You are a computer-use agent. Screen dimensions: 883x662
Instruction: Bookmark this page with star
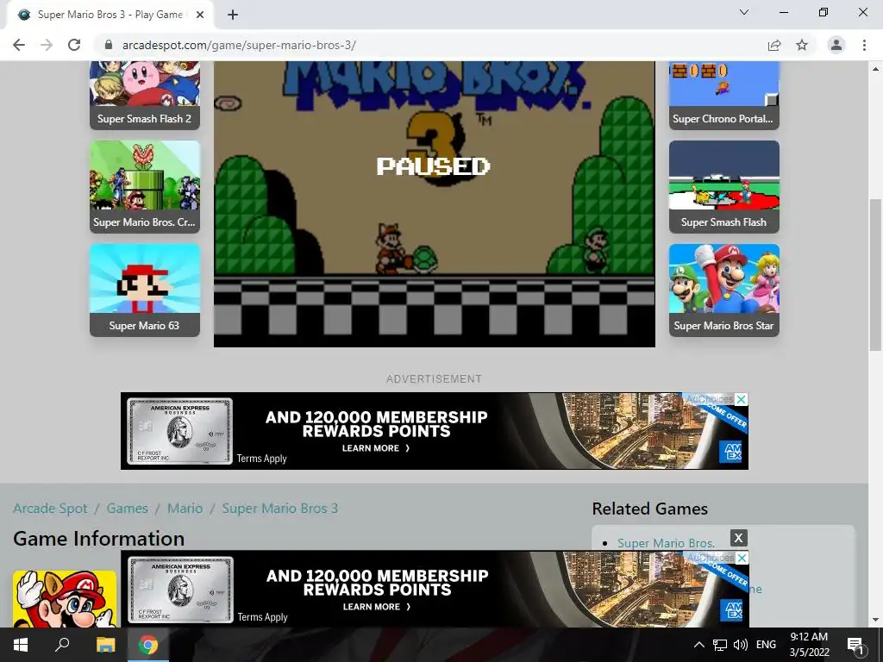802,45
